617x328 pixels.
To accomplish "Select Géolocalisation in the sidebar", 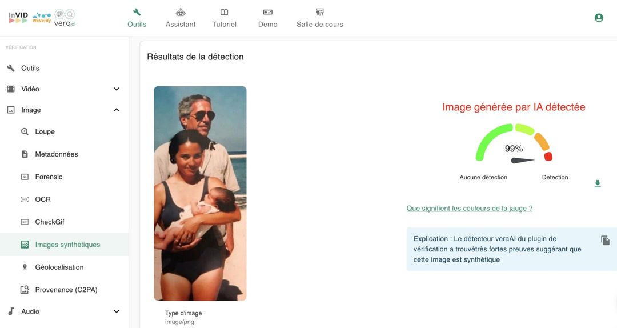I will point(59,267).
